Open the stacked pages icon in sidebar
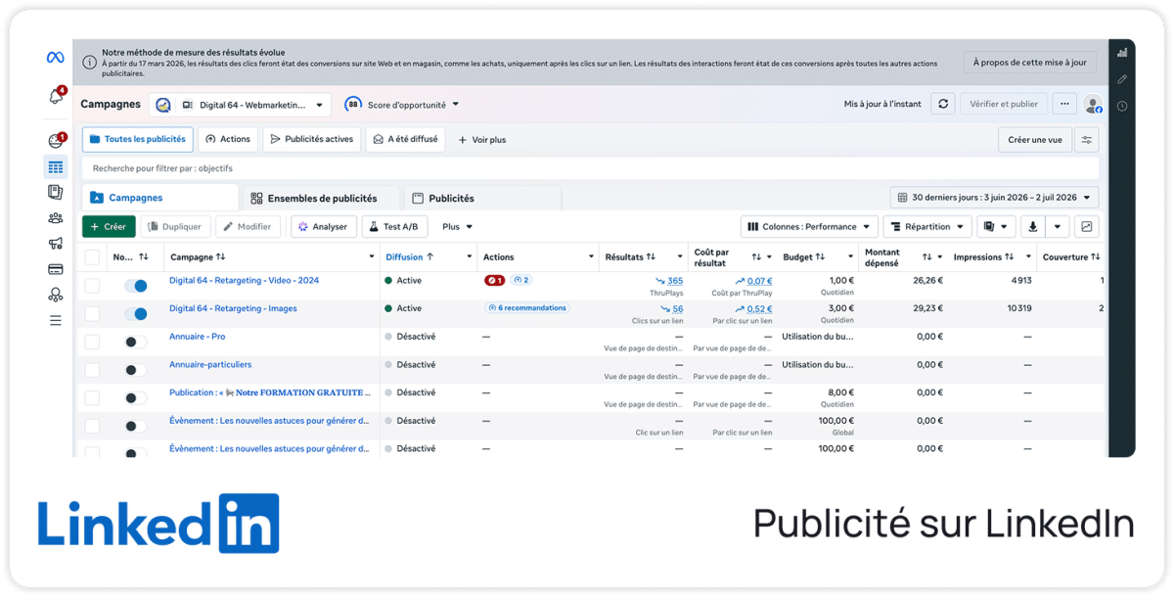The image size is (1174, 597). [55, 193]
